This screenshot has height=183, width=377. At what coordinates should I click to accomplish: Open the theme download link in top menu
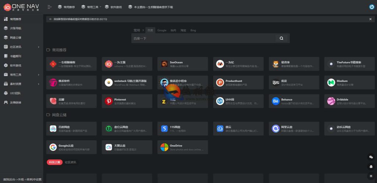point(151,7)
